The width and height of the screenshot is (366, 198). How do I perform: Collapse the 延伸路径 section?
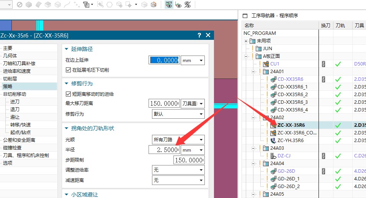pyautogui.click(x=67, y=49)
